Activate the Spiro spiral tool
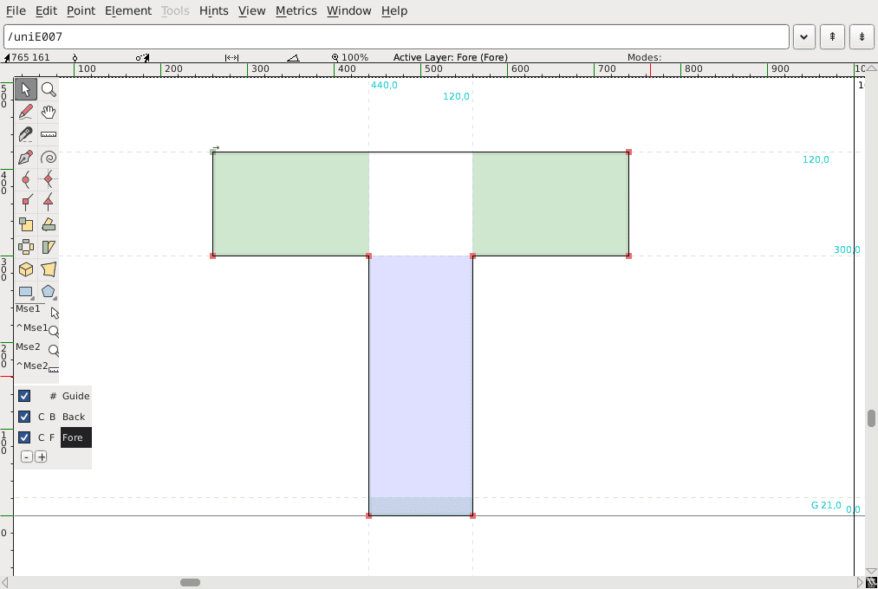This screenshot has width=878, height=589. tap(49, 157)
